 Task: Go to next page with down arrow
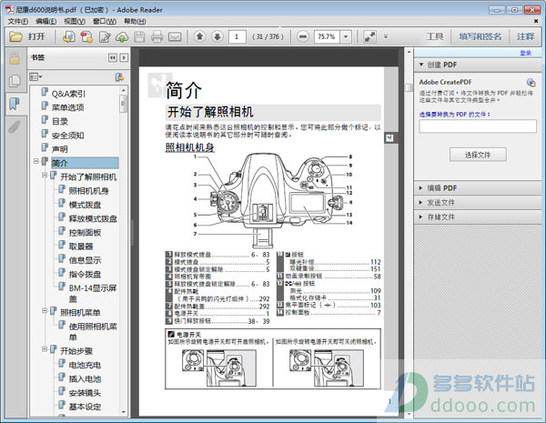217,36
